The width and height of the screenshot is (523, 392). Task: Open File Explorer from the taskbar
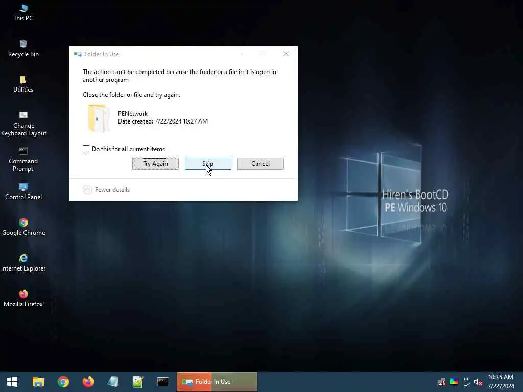tap(38, 382)
